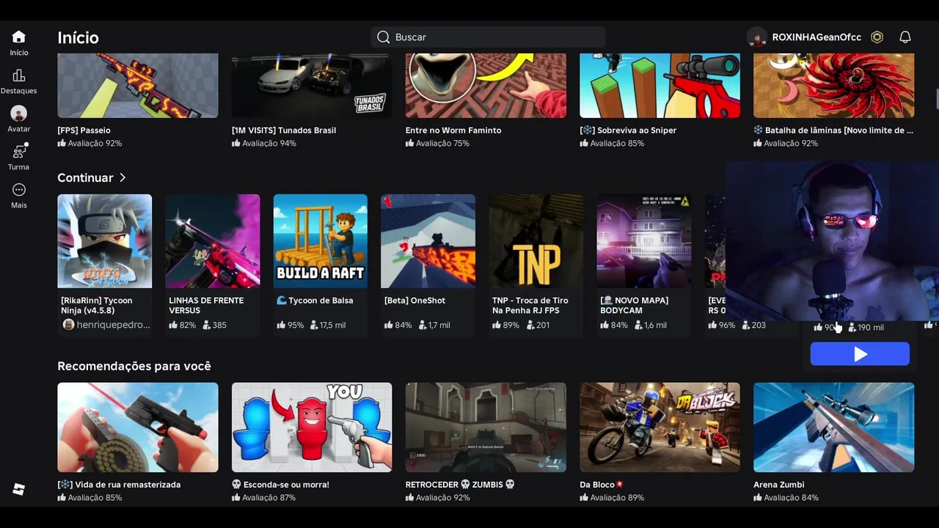Click the Roblox logo icon in sidebar bottom
The image size is (939, 528).
click(19, 490)
